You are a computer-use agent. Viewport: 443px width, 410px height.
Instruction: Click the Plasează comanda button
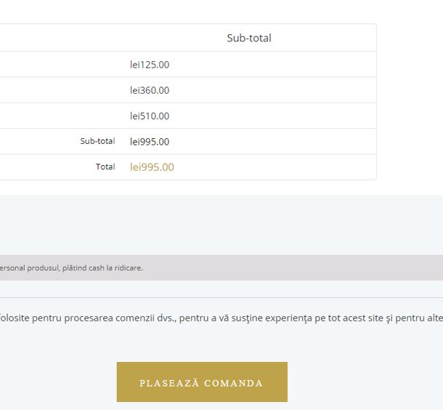pyautogui.click(x=201, y=382)
